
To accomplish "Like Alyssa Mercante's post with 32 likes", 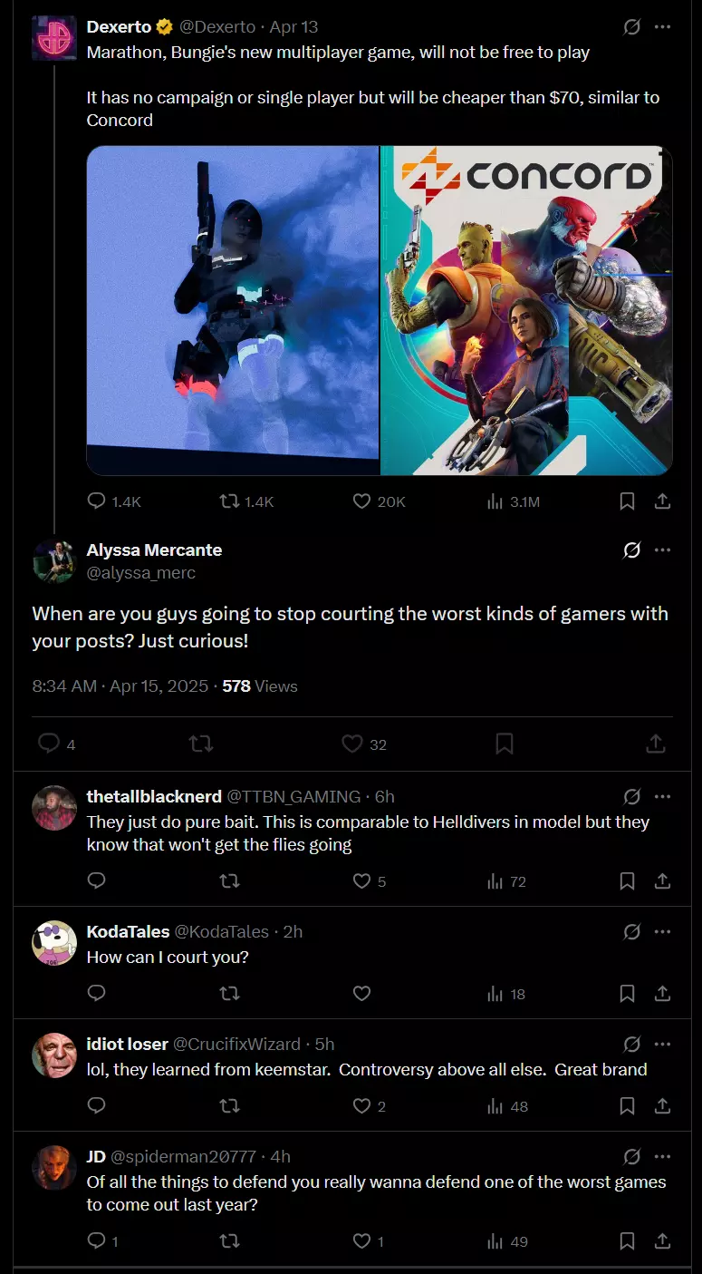I will click(x=352, y=744).
